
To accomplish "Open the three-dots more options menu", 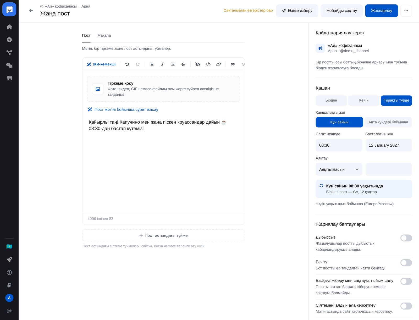I will 406,11.
